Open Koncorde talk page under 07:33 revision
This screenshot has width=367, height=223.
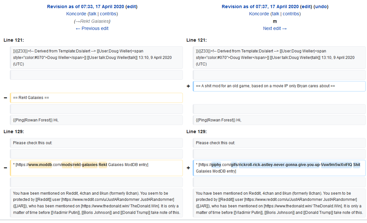[x=93, y=14]
